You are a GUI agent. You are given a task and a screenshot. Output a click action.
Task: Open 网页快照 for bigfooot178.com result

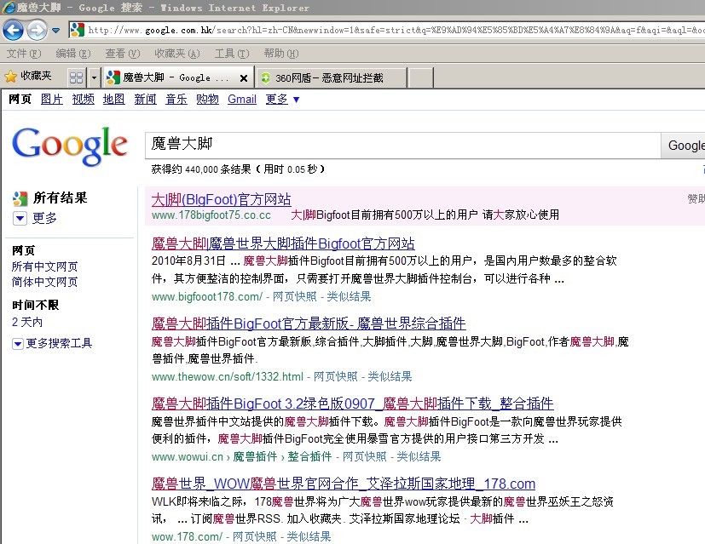point(294,296)
